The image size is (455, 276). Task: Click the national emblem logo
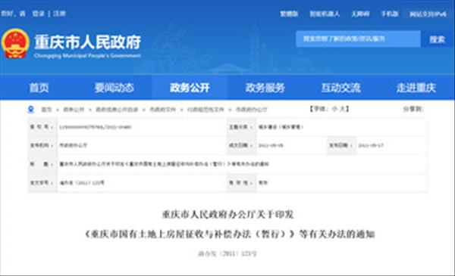pyautogui.click(x=15, y=43)
